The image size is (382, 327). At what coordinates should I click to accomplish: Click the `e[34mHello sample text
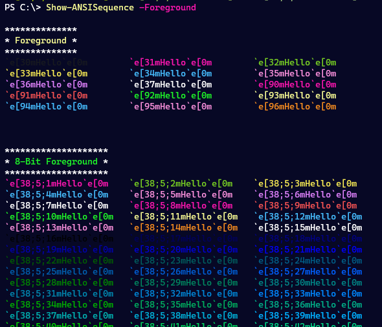tap(170, 74)
